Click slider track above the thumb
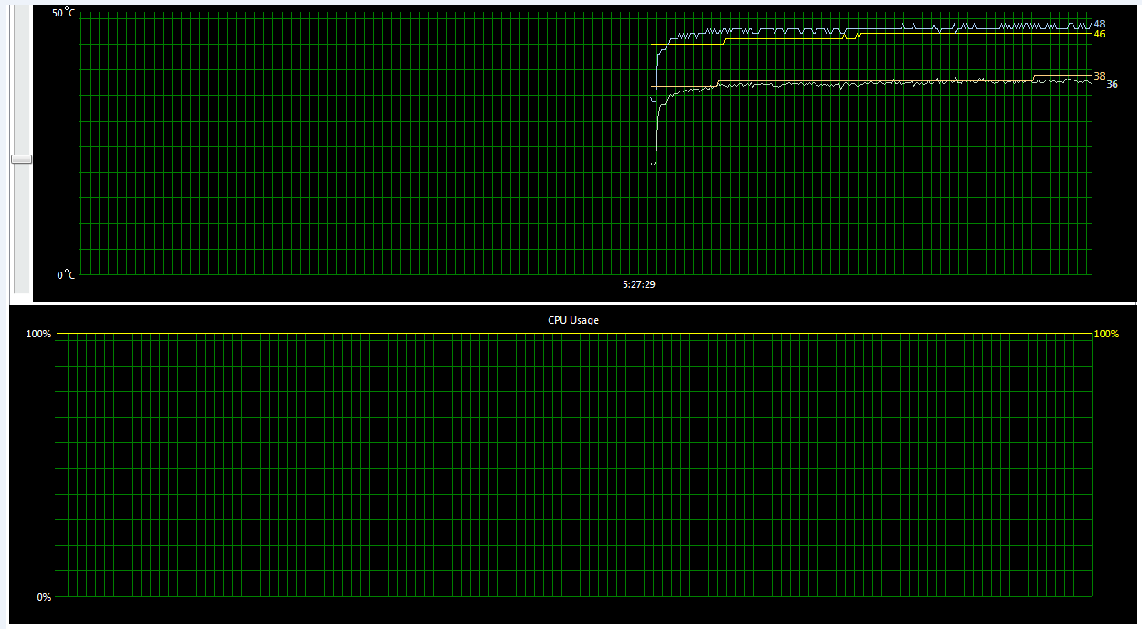Screen dimensions: 1142x629 (x=21, y=82)
